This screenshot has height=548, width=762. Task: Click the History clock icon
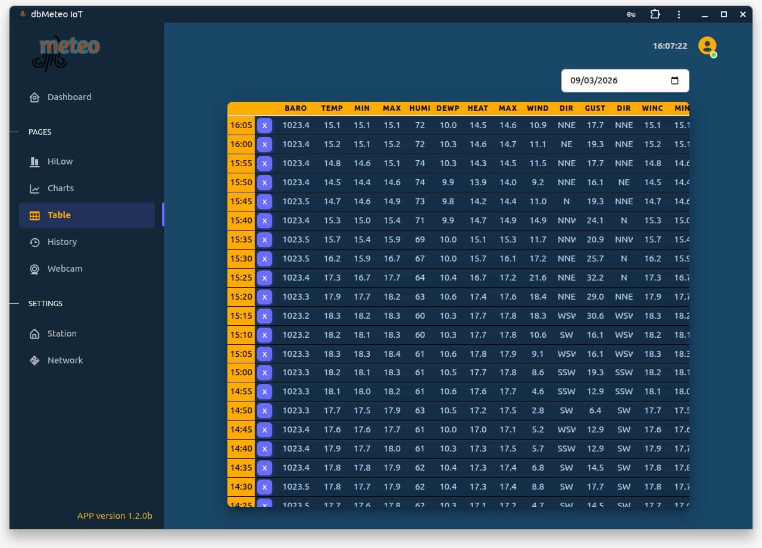pos(35,242)
